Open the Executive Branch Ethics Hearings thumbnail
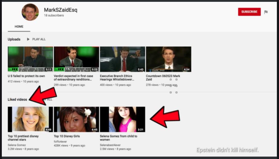Screen dimensions: 279x159 (x=122, y=59)
